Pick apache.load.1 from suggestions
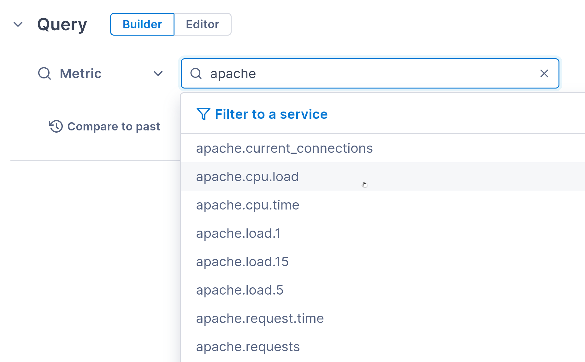Image resolution: width=585 pixels, height=362 pixels. (x=238, y=233)
